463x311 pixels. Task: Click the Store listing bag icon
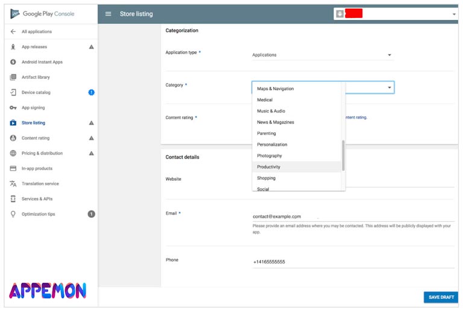pos(13,123)
